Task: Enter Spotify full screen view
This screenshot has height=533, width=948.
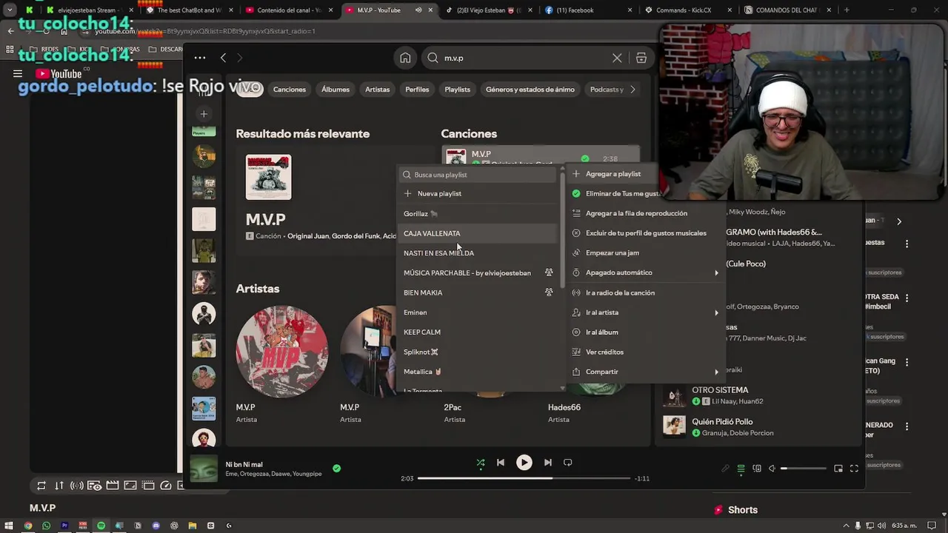Action: tap(854, 469)
